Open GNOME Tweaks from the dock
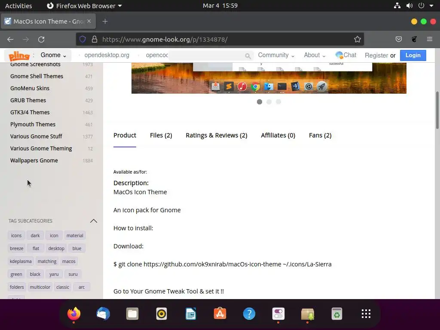Viewport: 440px width, 330px height. (278, 314)
